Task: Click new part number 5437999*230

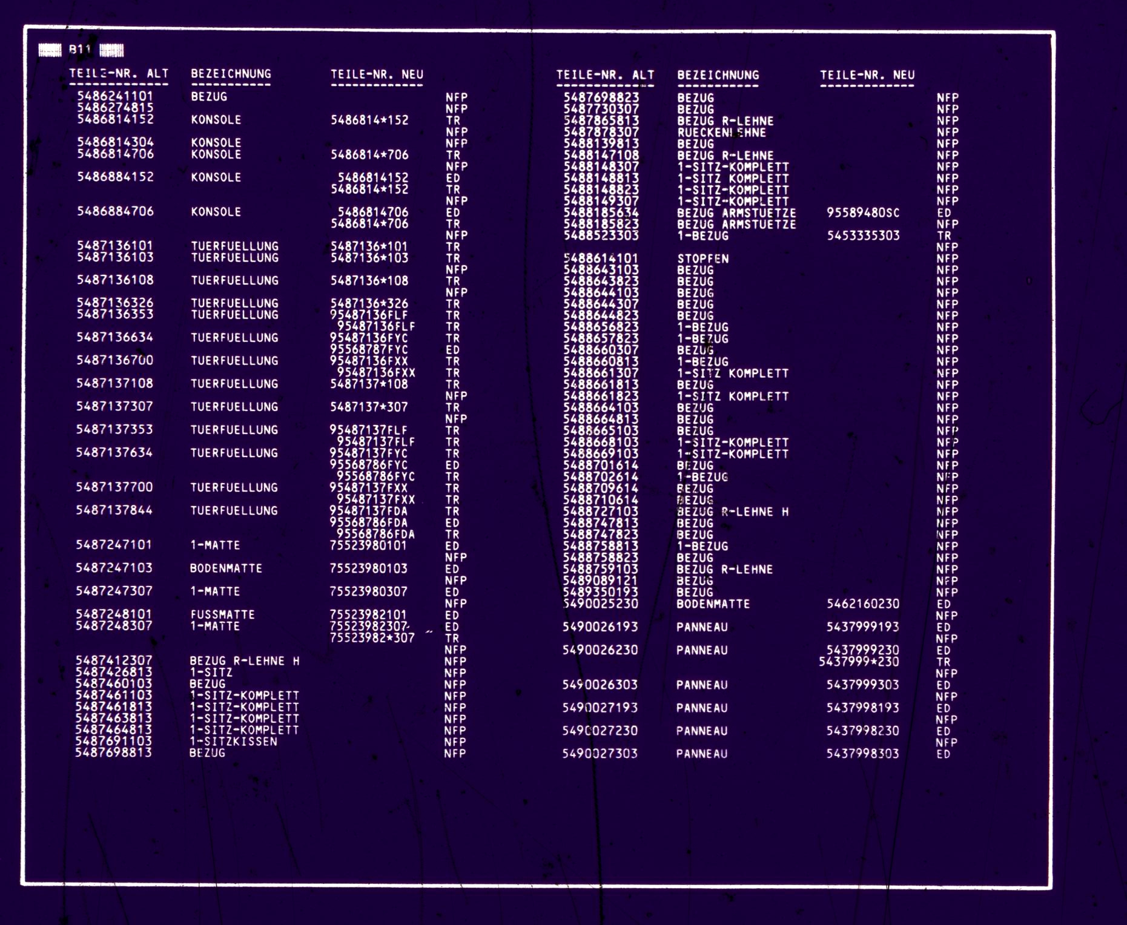Action: click(859, 662)
